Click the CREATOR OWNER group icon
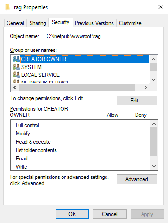168x223 pixels. click(17, 59)
